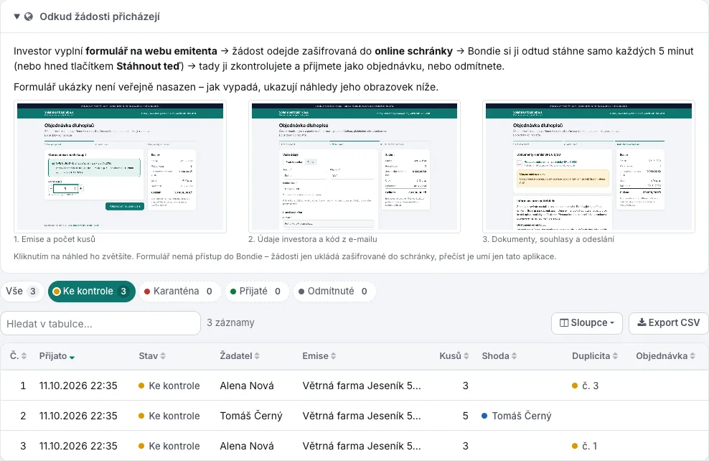
Task: Sort table by the 'Emise' column
Action: coord(319,356)
